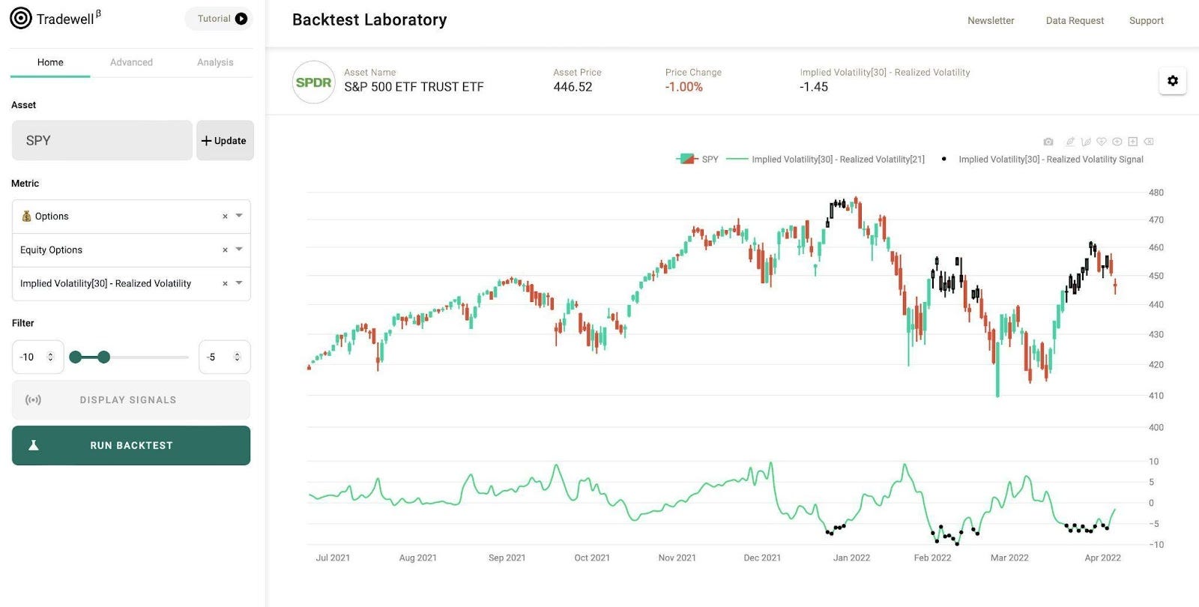Select the draw circle tool in chart toolbar
This screenshot has width=1199, height=607.
pyautogui.click(x=1117, y=142)
